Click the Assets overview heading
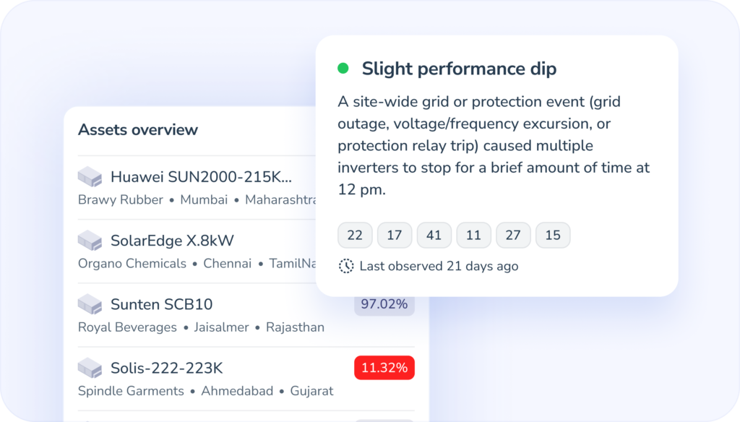 click(138, 130)
